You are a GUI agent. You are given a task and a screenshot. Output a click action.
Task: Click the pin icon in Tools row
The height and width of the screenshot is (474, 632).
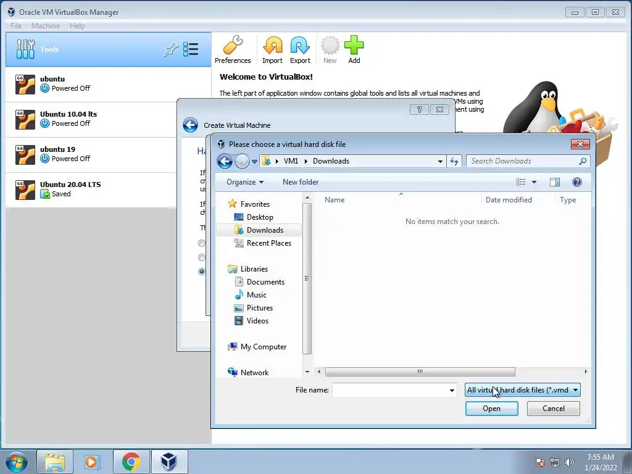pos(170,49)
